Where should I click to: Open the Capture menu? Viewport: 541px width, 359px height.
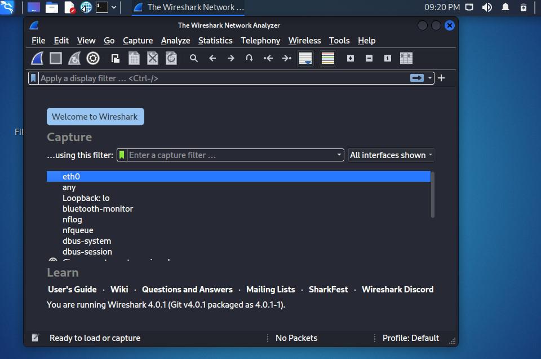point(138,41)
